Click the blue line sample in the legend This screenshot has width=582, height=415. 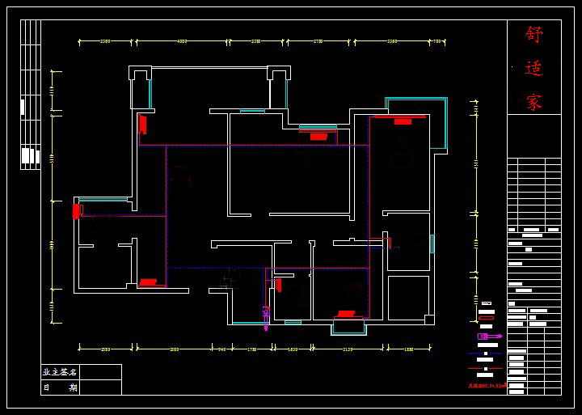click(485, 354)
